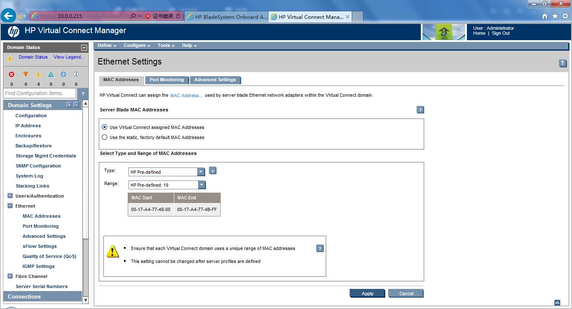Image resolution: width=572 pixels, height=309 pixels.
Task: Open Quality of Service (QoS) item
Action: [49, 256]
